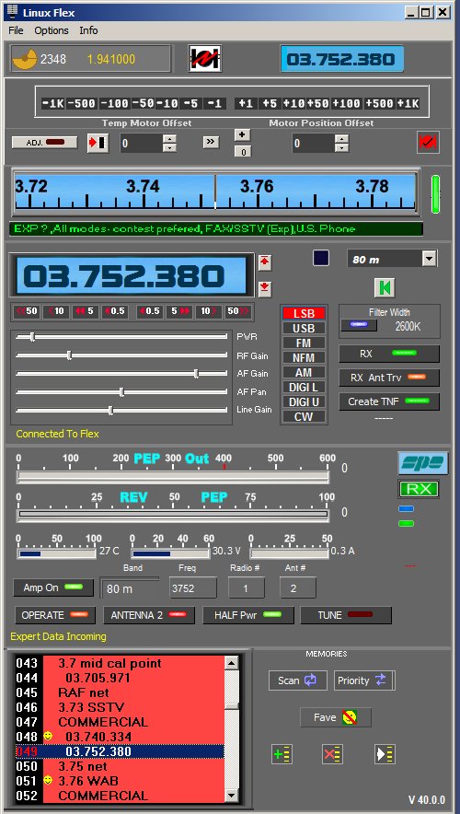The image size is (460, 814).
Task: Toggle RX Ant Trv button
Action: [389, 378]
